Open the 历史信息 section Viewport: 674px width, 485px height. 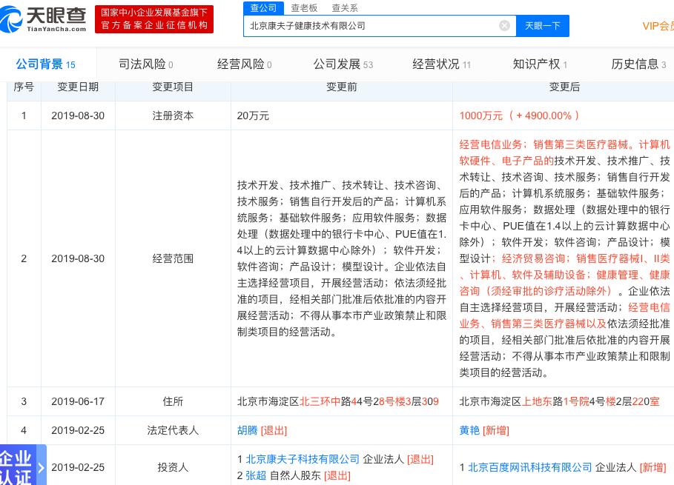[x=633, y=64]
